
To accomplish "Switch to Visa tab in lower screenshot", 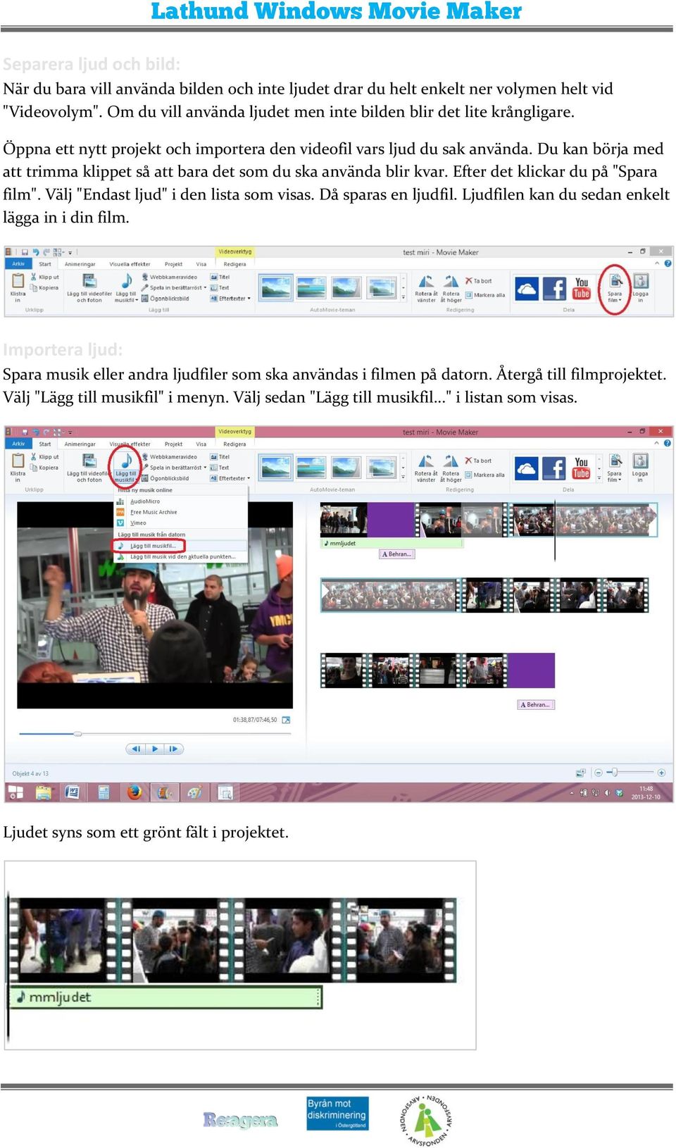I will 201,444.
